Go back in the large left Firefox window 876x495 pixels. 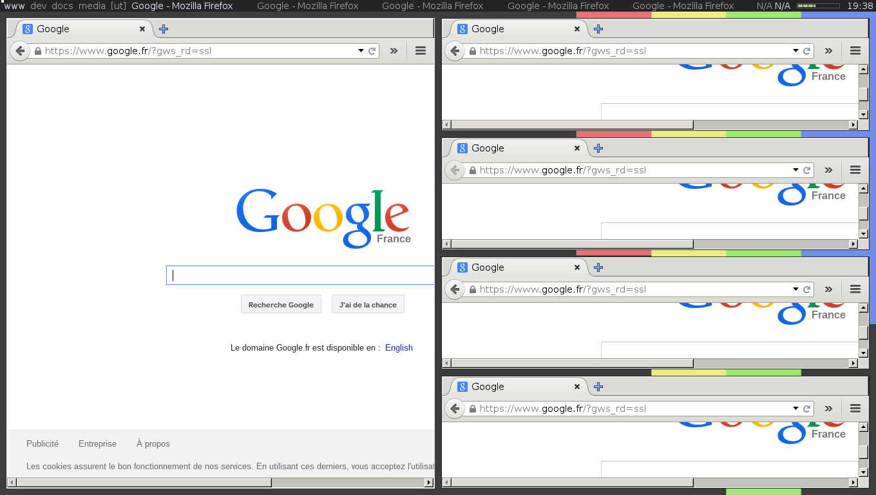pos(20,51)
